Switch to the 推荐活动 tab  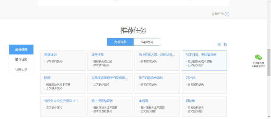point(147,42)
